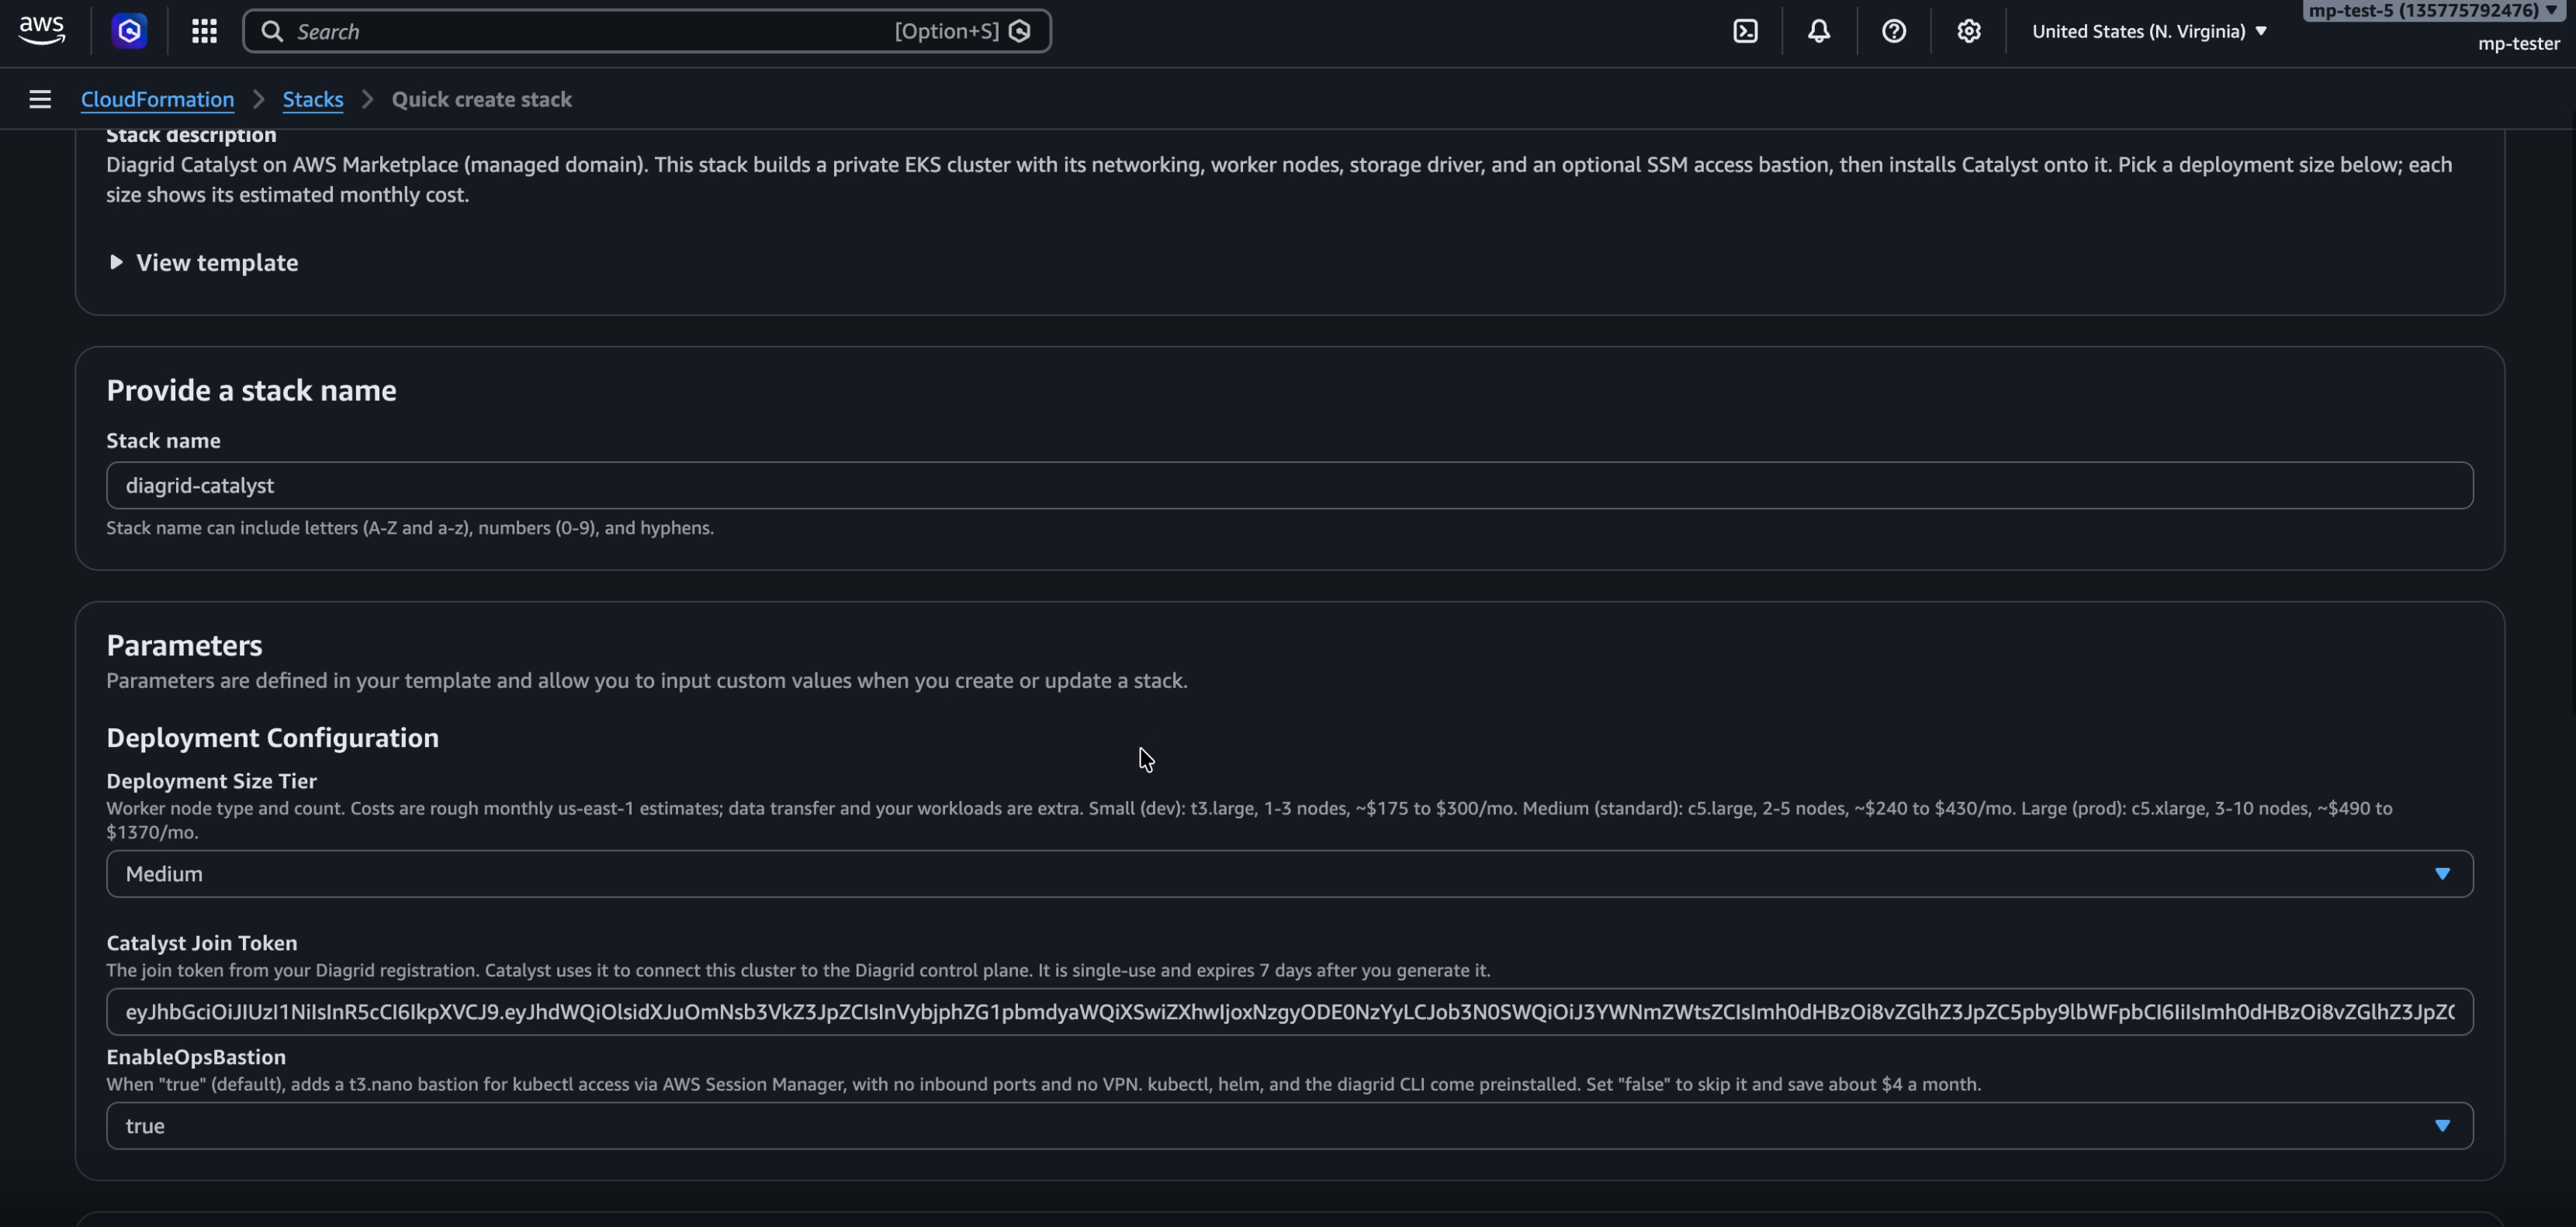The width and height of the screenshot is (2576, 1227).
Task: Open the services grid menu
Action: (204, 31)
